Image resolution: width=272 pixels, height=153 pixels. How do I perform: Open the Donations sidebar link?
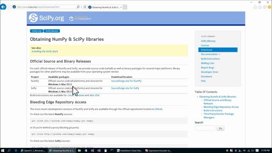tap(207, 76)
